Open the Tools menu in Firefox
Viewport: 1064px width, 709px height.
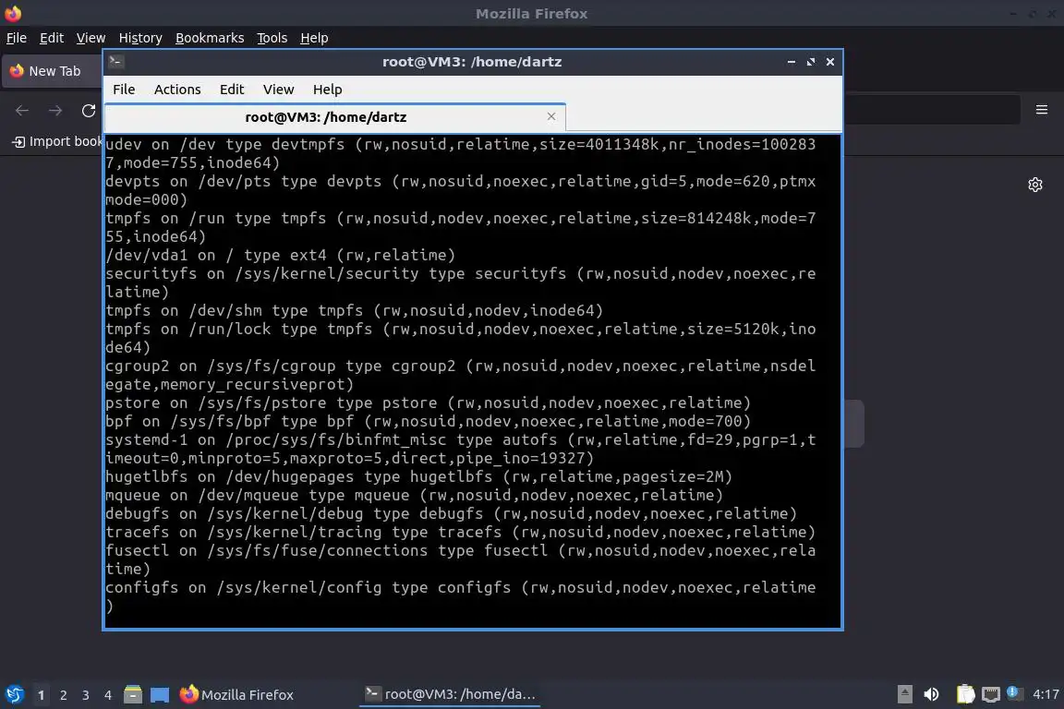[x=272, y=38]
